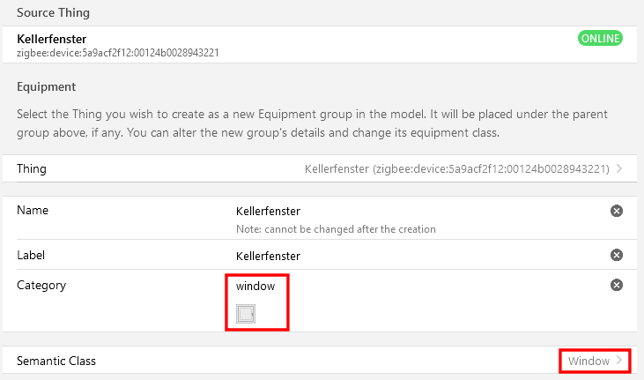Clear the Category field via its X icon
The image size is (644, 380).
[616, 285]
